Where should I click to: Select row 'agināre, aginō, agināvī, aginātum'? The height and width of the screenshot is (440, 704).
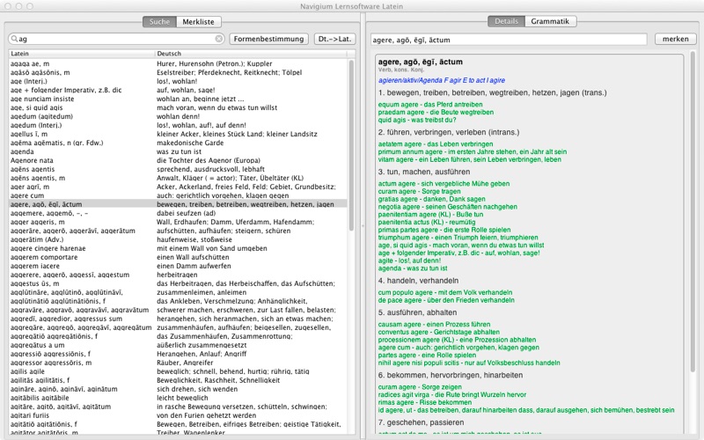pos(178,389)
